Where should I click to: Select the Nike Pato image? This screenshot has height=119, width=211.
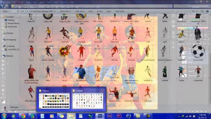click(115, 35)
